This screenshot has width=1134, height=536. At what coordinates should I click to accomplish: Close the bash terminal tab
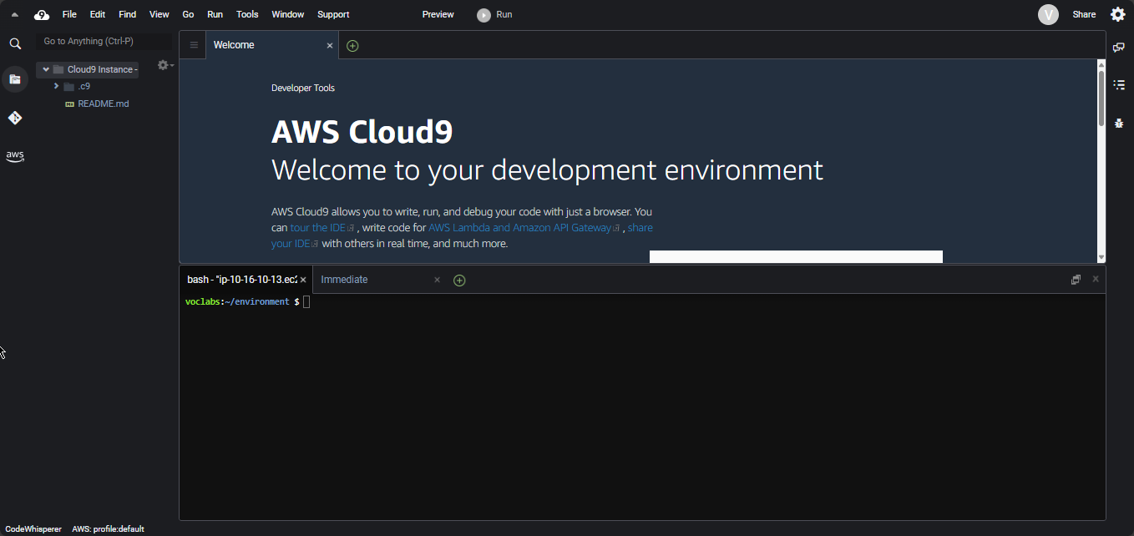303,281
